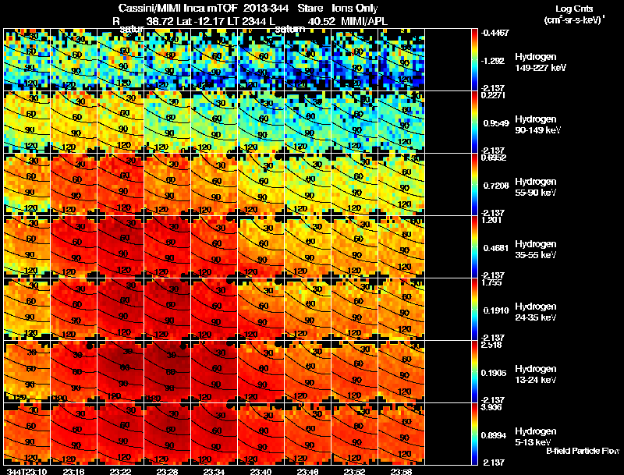
Task: Click the 0.0994 scale value
Action: point(494,436)
